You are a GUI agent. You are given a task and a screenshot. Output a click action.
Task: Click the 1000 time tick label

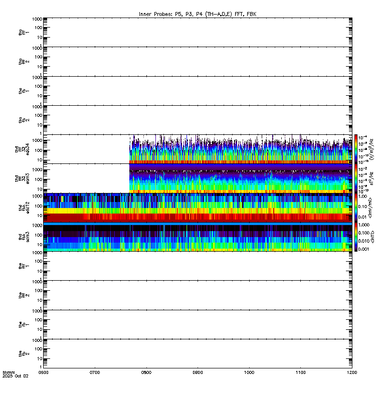click(x=249, y=372)
